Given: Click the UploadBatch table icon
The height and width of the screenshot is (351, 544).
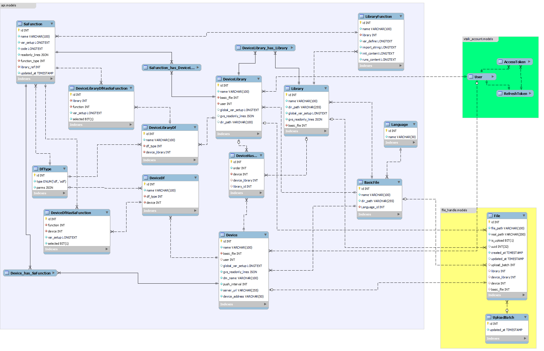Looking at the screenshot, I should (489, 317).
